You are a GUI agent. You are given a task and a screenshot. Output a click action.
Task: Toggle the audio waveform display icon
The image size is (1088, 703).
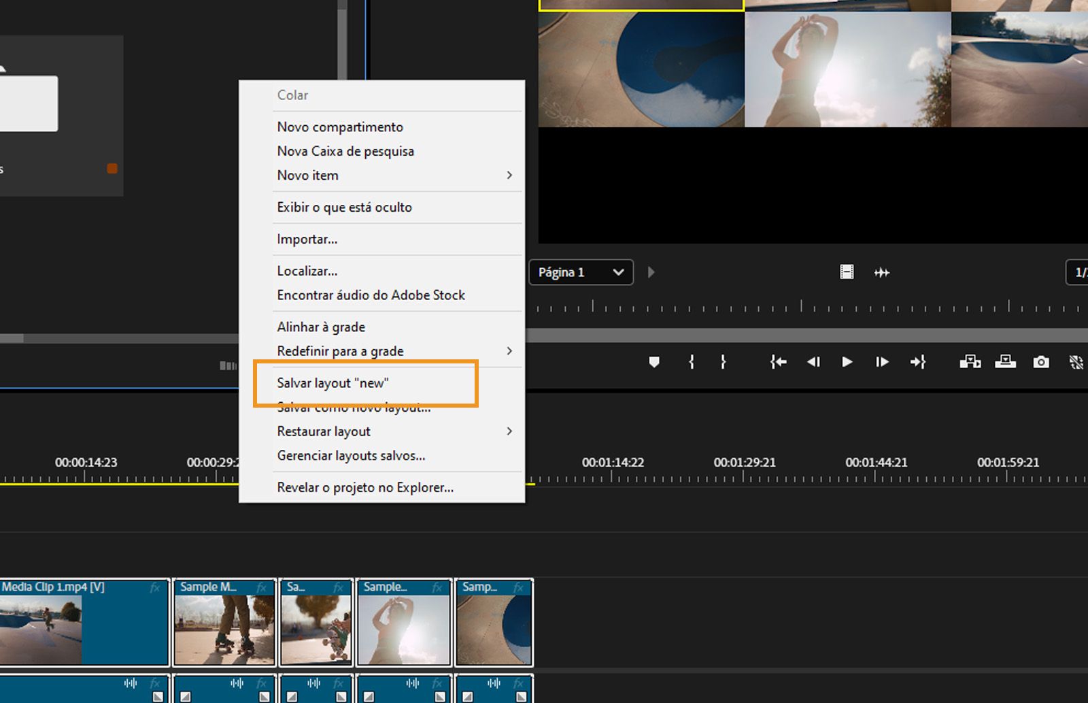pos(882,272)
